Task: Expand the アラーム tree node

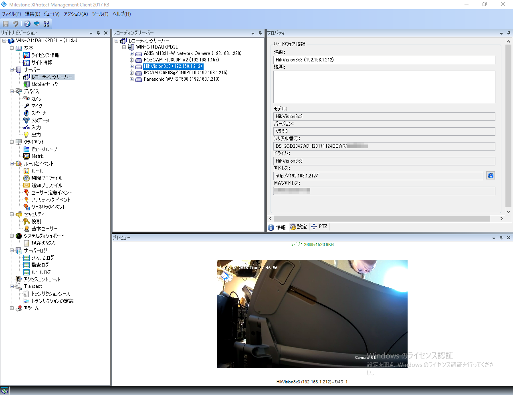Action: [x=12, y=308]
